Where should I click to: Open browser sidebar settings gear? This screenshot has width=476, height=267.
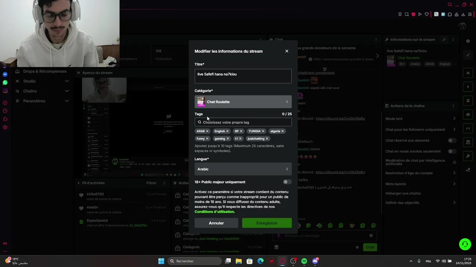[5, 127]
